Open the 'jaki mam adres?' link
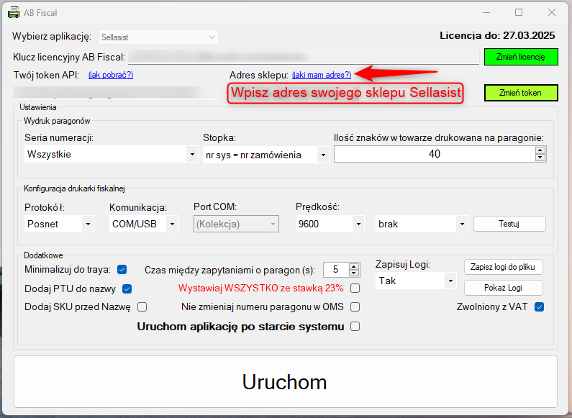Screen dimensions: 572x418 click(x=322, y=75)
